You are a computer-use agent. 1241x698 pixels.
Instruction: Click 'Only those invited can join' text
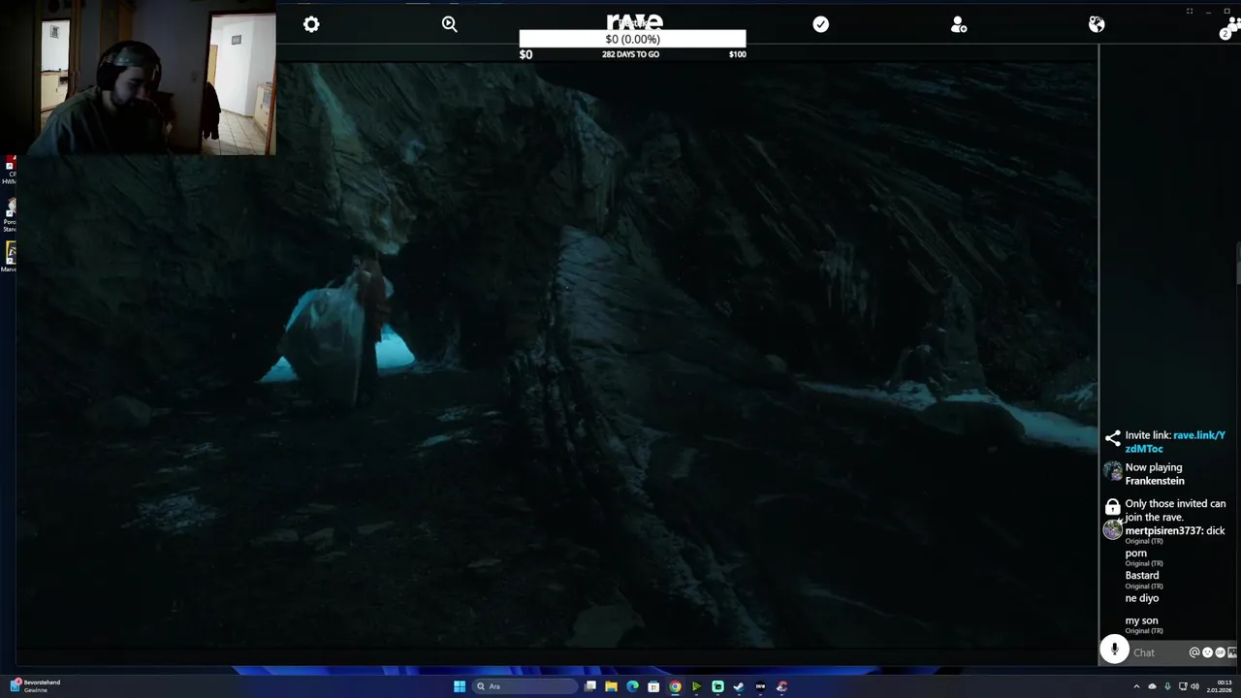(x=1175, y=510)
